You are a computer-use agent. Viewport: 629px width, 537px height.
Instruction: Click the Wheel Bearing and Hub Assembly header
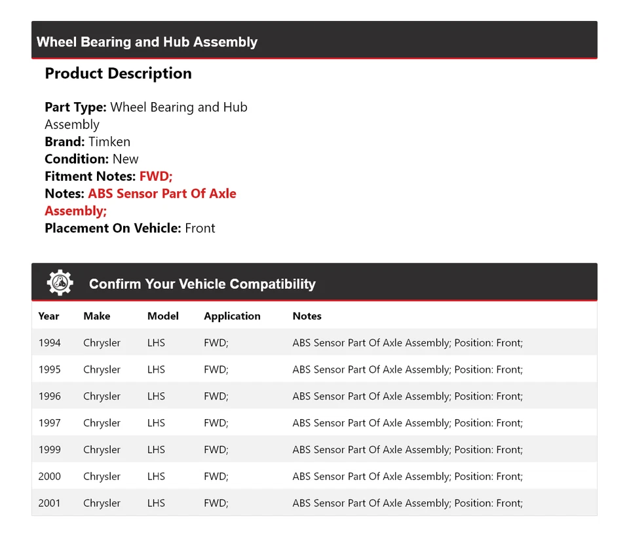click(x=147, y=42)
